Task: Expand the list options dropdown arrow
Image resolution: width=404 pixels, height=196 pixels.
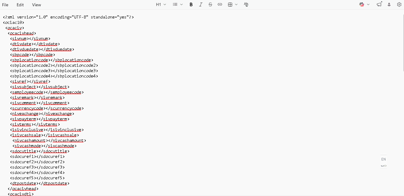Action: 181,4
